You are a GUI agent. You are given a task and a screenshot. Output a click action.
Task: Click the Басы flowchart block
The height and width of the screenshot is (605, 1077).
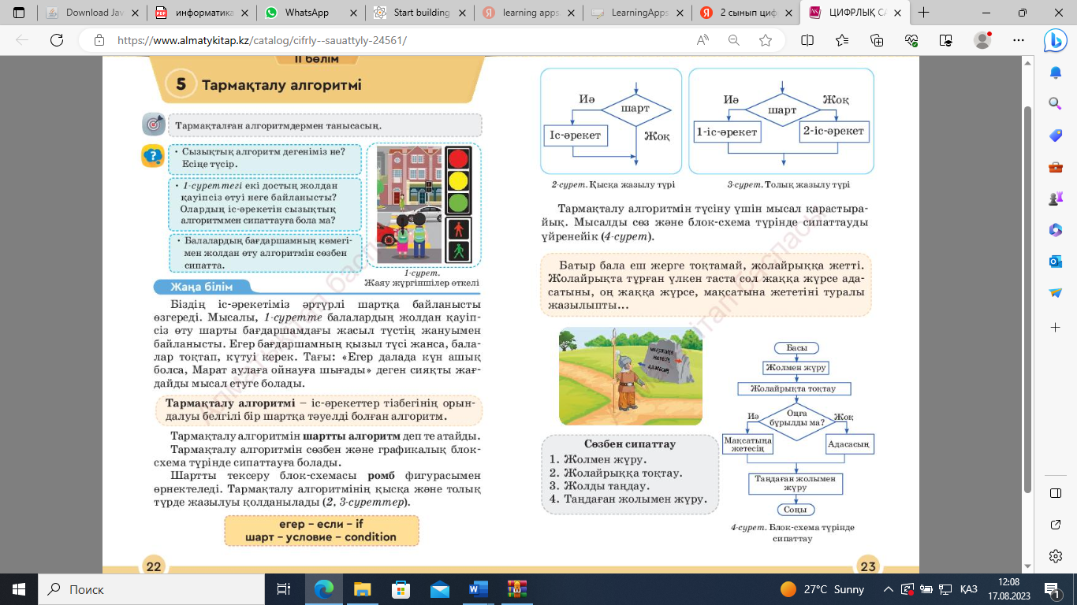coord(796,347)
